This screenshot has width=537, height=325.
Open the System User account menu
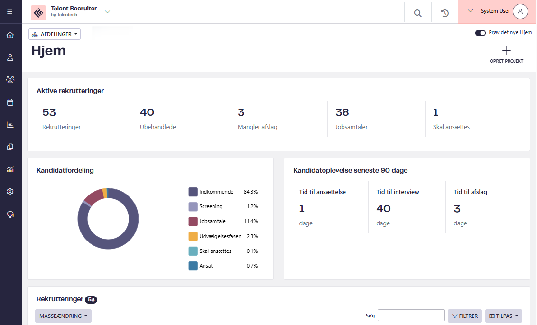[497, 11]
